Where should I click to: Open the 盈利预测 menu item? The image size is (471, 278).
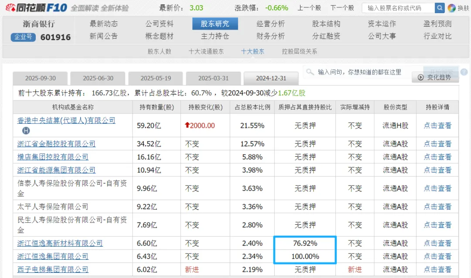coord(438,24)
